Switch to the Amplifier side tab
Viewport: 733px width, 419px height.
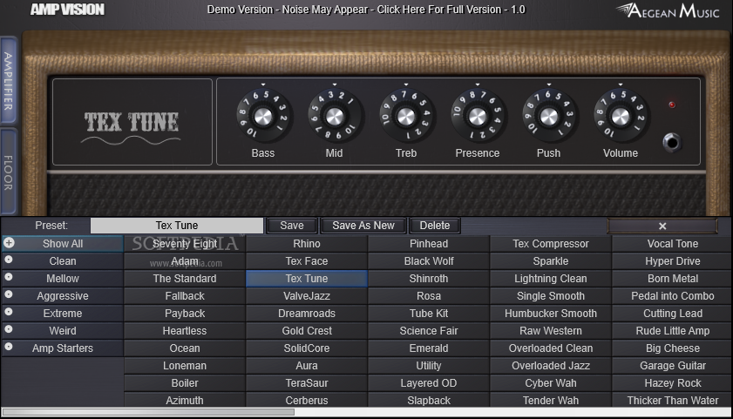click(9, 81)
